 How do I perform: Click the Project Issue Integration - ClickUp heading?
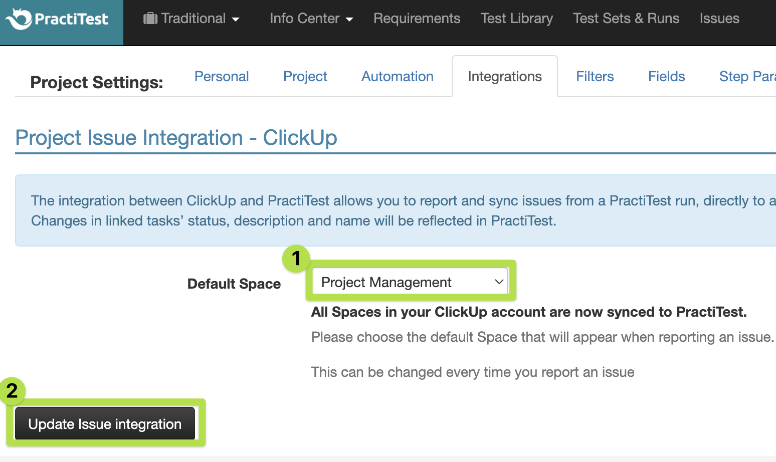point(176,138)
